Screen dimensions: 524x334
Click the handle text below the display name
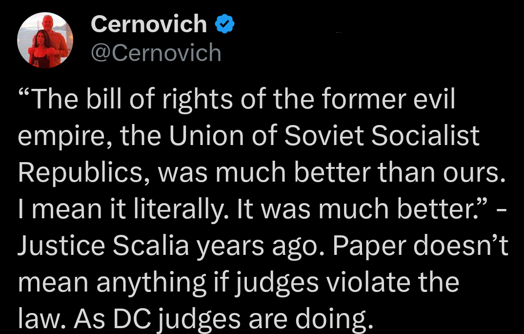click(x=156, y=53)
